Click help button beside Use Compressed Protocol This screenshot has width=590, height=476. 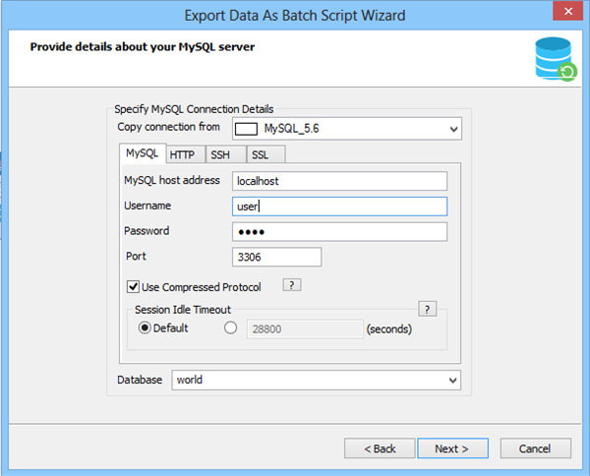point(291,285)
